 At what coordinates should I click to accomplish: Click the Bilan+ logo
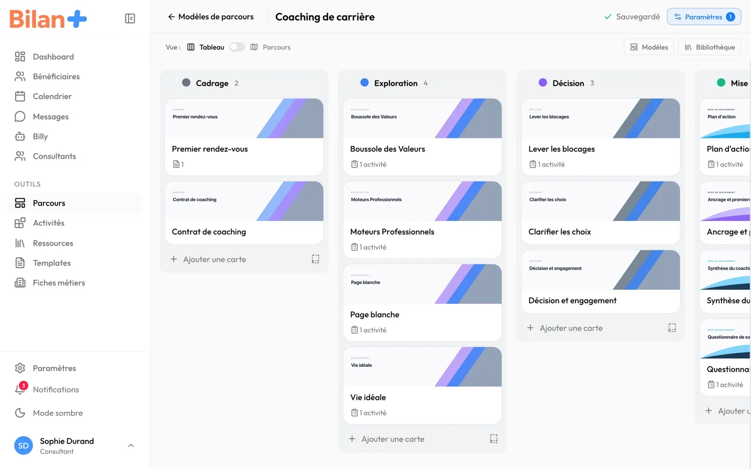pos(48,19)
